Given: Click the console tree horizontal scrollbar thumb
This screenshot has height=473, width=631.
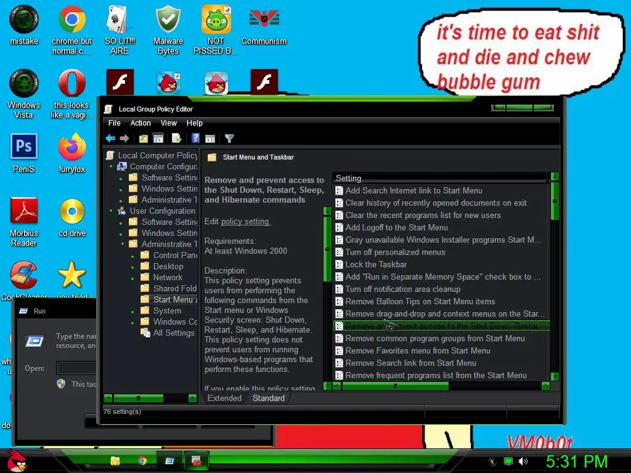Looking at the screenshot, I should click(x=138, y=398).
